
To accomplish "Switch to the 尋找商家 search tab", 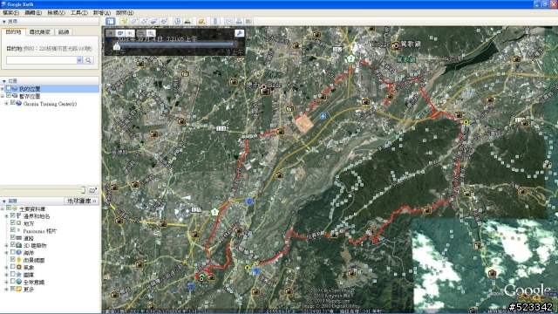I will click(40, 32).
